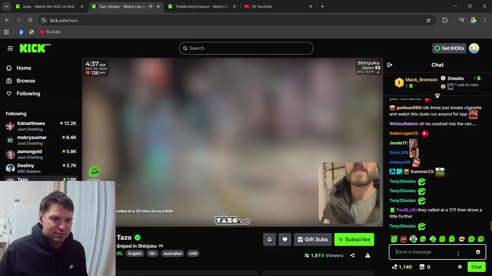Click Sneako in gift leaderboard

click(455, 78)
